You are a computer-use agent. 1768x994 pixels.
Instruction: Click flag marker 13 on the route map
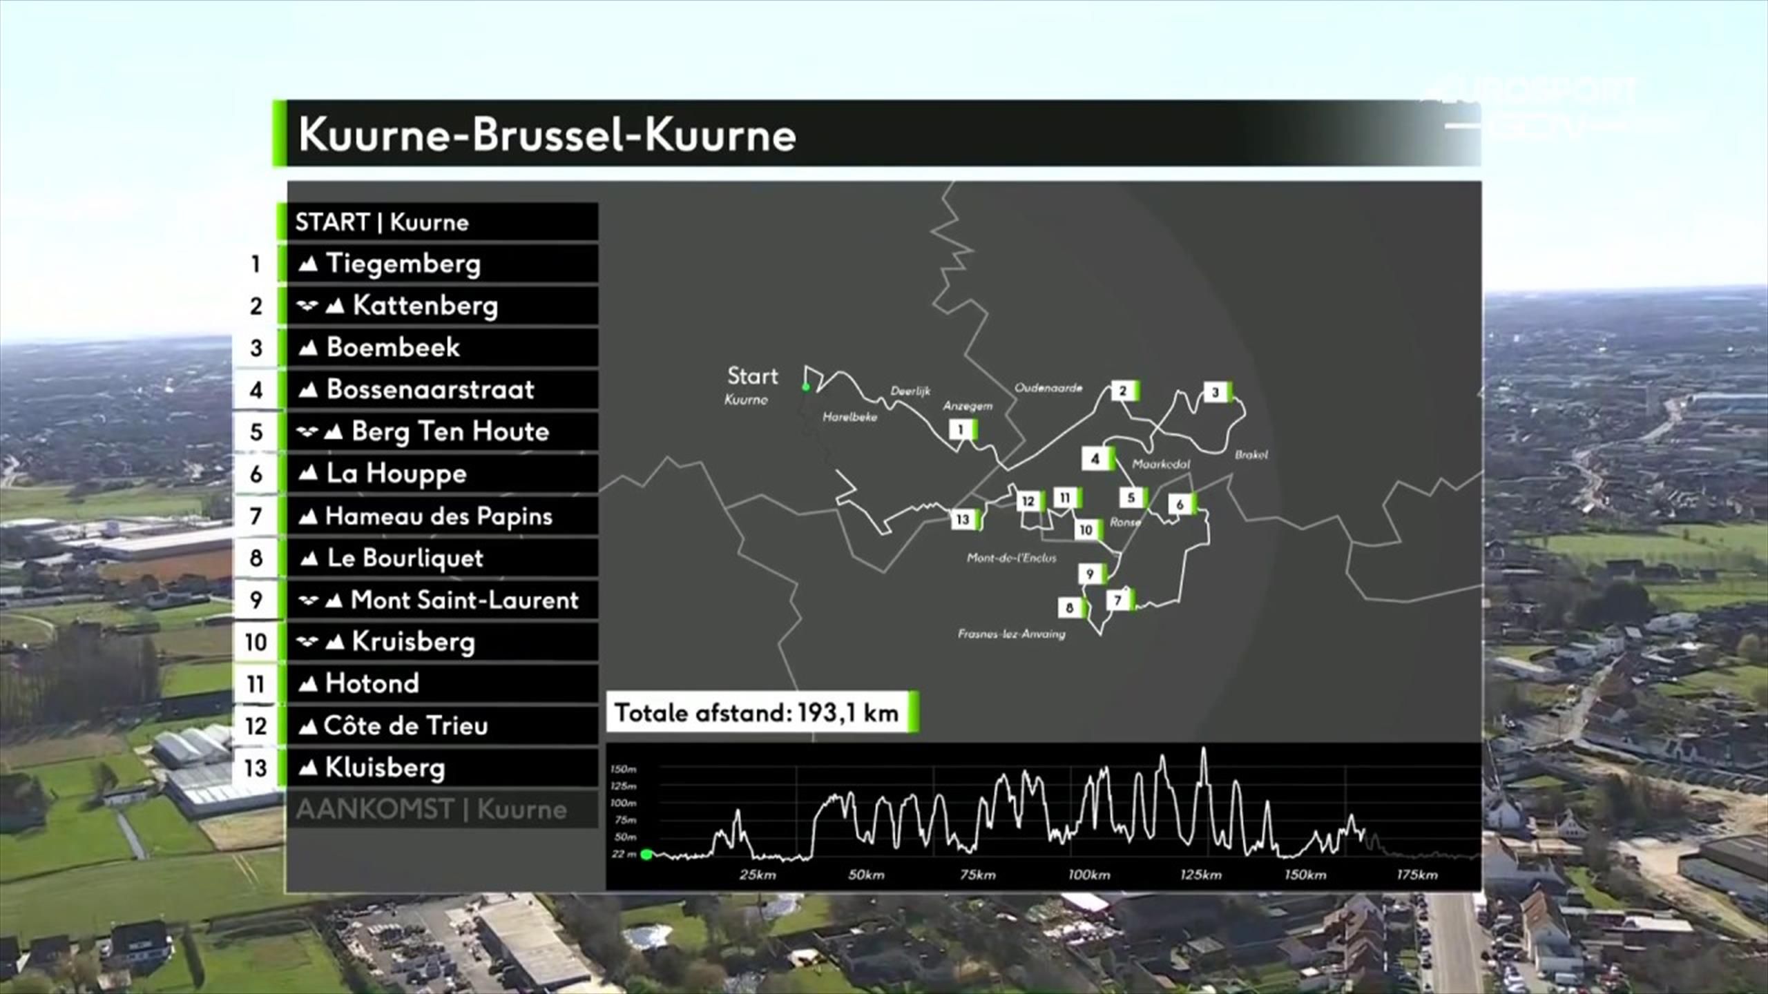pyautogui.click(x=965, y=519)
